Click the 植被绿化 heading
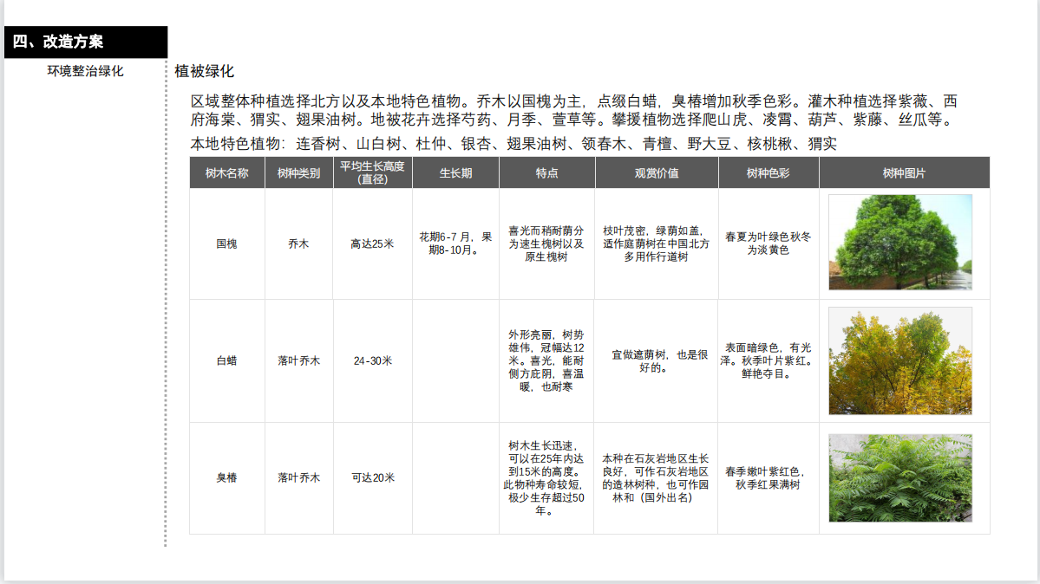1040x584 pixels. coord(204,71)
